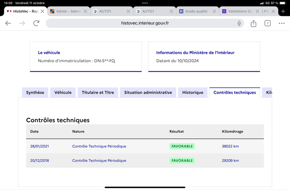The width and height of the screenshot is (290, 190).
Task: Tap the iPad multitasking three-dots control
Action: (145, 3)
